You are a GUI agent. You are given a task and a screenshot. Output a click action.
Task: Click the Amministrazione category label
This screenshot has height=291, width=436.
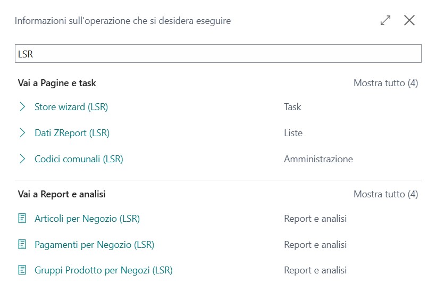point(318,159)
